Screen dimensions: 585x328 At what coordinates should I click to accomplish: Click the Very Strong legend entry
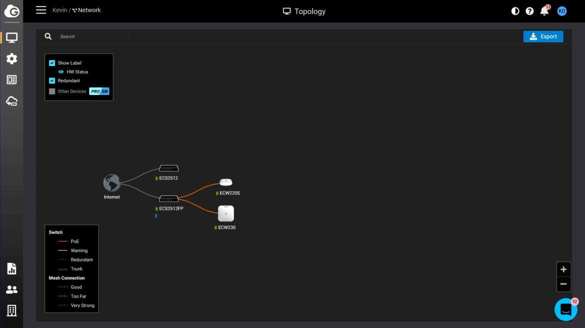82,305
